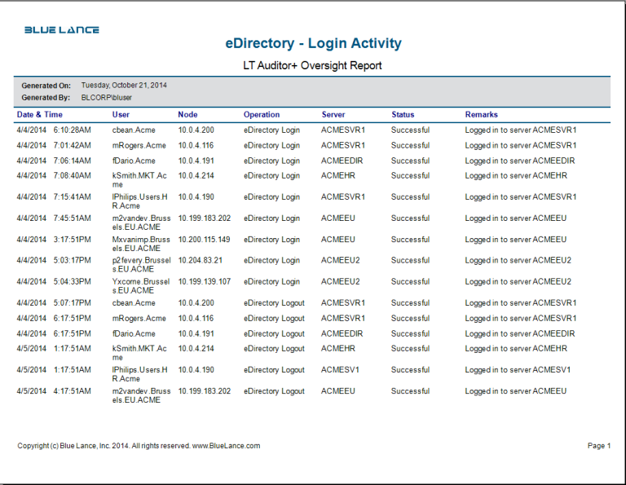Click the LT Auditor+ Oversight Report subtitle
The height and width of the screenshot is (485, 626).
pos(312,65)
